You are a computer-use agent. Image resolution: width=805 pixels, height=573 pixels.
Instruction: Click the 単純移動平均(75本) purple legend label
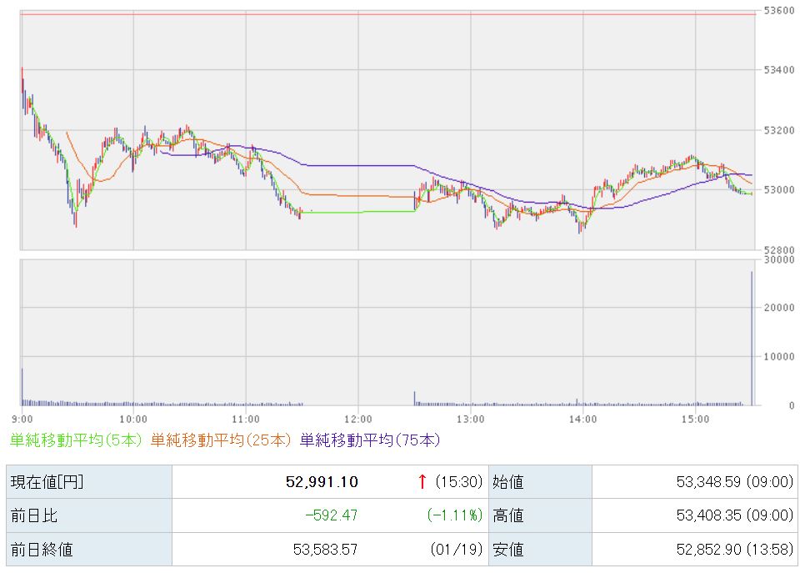pyautogui.click(x=370, y=440)
